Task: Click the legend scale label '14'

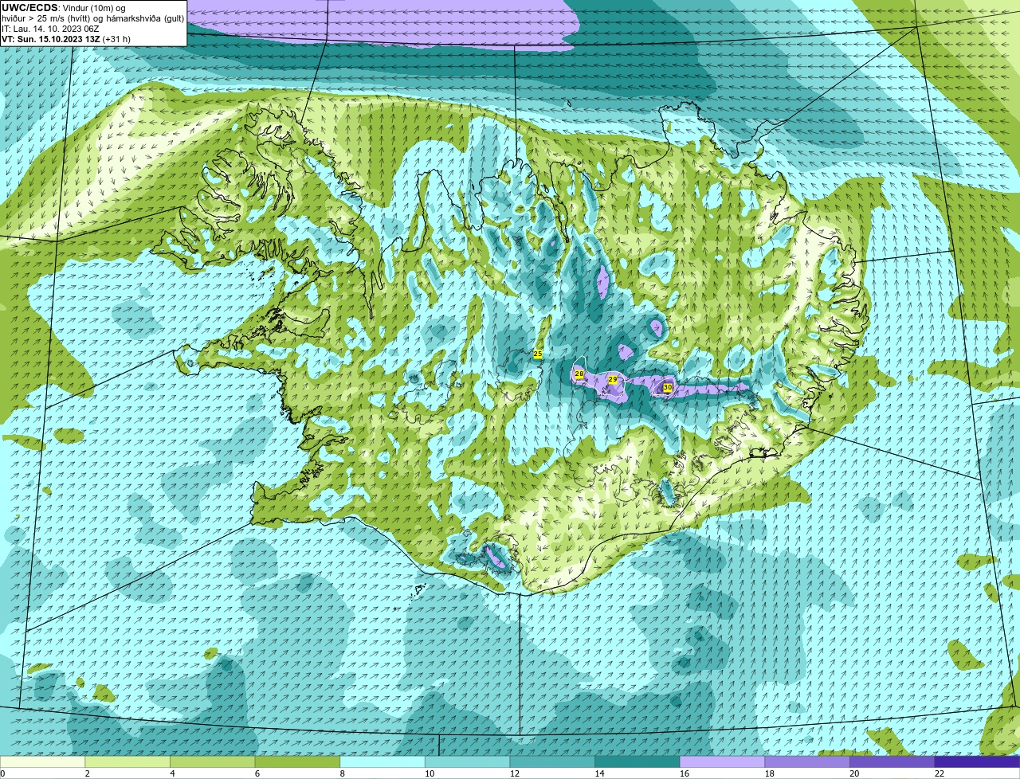Action: coord(599,773)
